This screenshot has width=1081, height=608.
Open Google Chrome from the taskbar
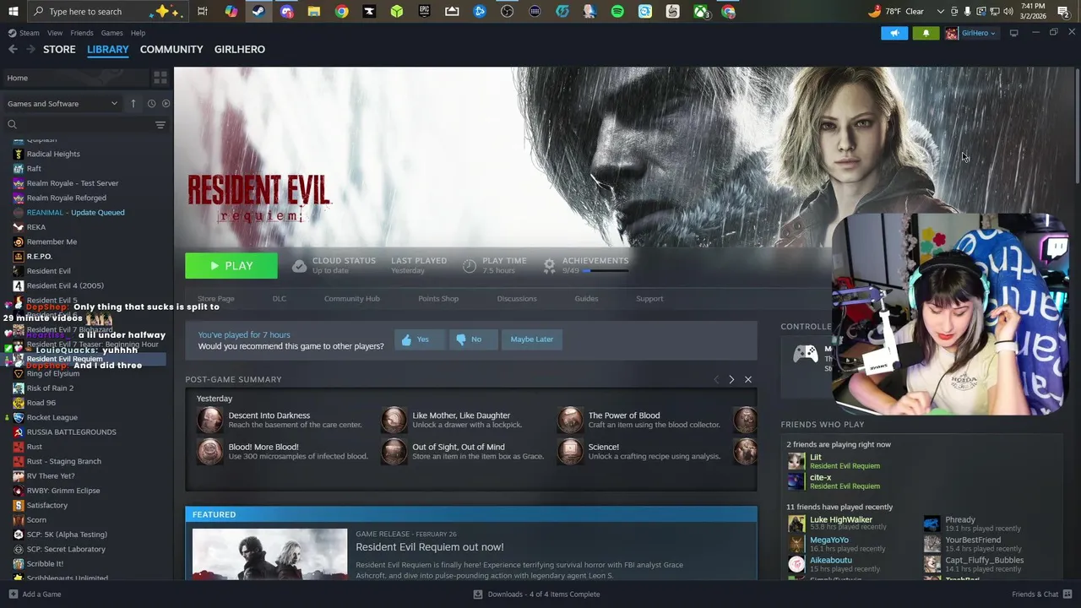point(341,11)
